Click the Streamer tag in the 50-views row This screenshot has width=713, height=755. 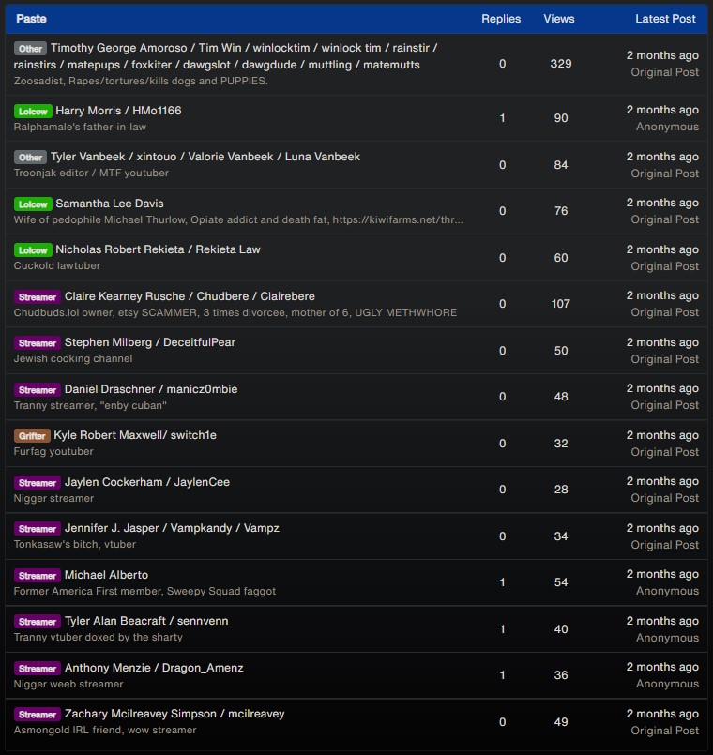click(x=38, y=343)
